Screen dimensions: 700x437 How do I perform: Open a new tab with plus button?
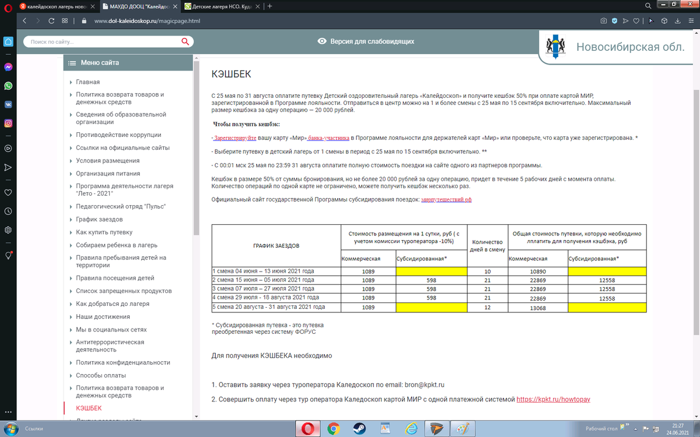point(269,5)
